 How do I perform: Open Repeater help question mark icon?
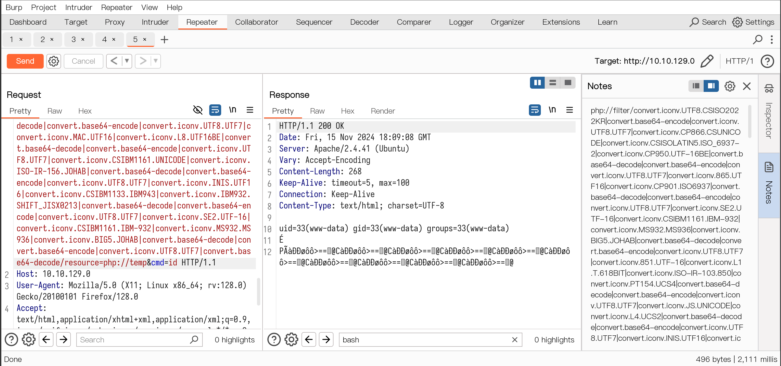pos(767,61)
